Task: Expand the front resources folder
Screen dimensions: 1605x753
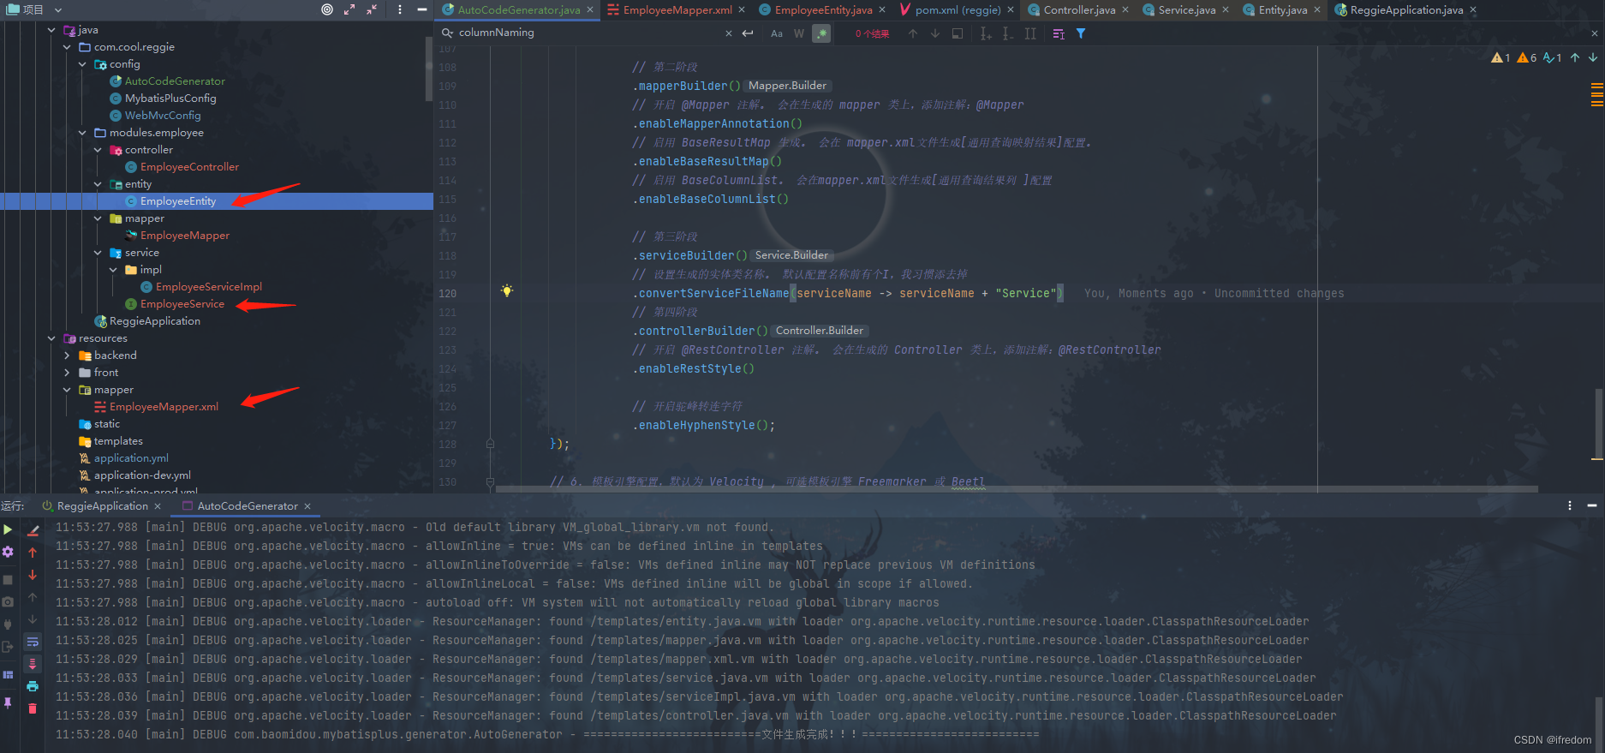Action: point(67,373)
